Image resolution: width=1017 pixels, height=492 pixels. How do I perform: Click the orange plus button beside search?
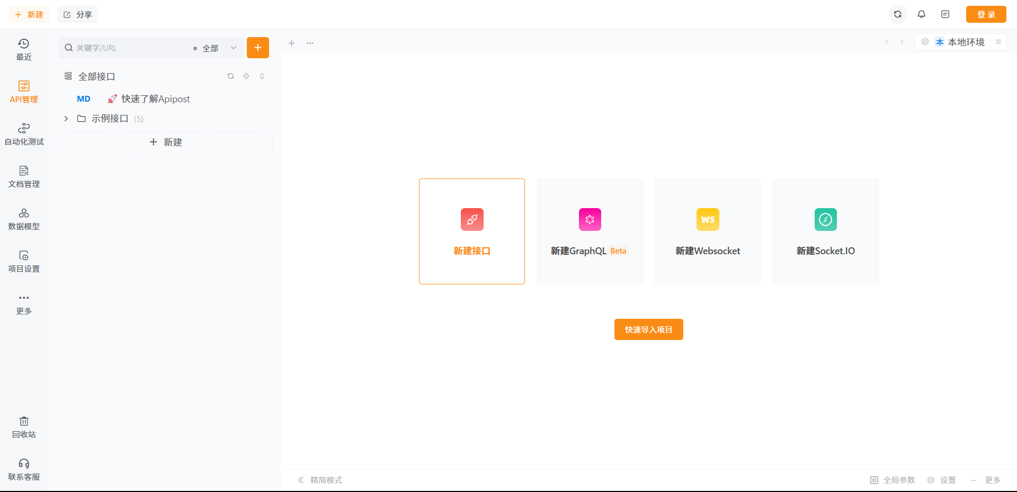258,48
